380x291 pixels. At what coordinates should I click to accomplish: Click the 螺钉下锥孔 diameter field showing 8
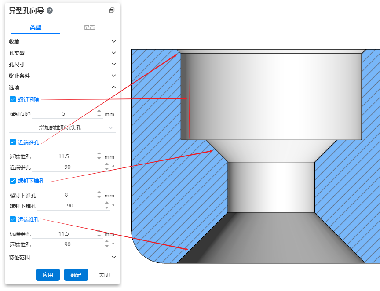[x=66, y=195]
